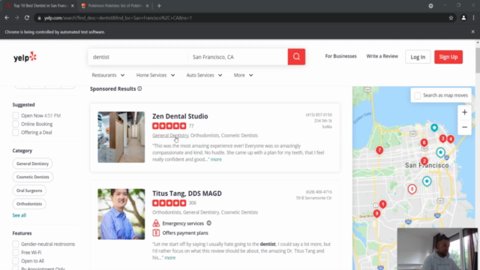Open the Chrome profile icon
The width and height of the screenshot is (480, 270).
[463, 18]
